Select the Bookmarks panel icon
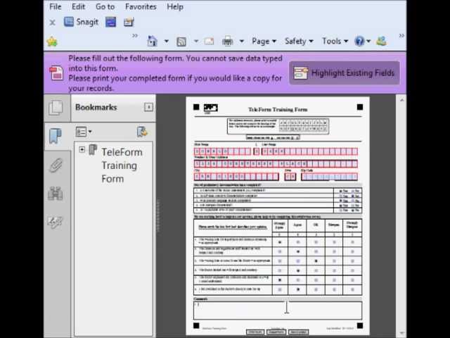 point(56,136)
